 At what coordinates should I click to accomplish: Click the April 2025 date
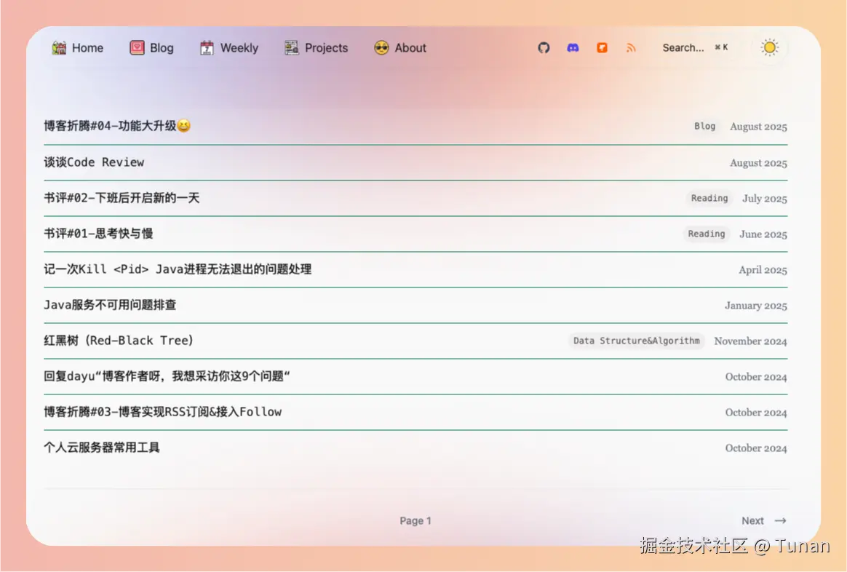[763, 269]
